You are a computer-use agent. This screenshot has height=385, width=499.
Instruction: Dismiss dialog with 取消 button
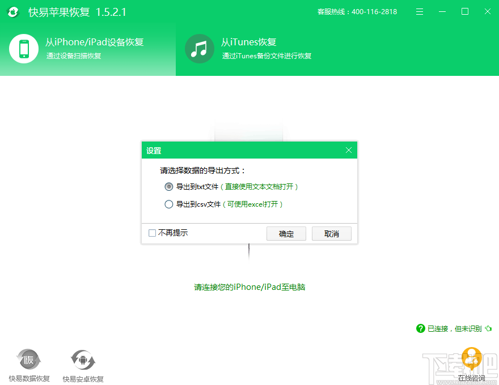331,234
